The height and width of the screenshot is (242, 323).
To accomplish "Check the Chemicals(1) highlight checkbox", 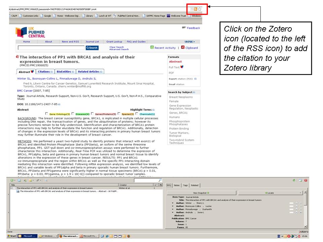I will click(x=137, y=114).
